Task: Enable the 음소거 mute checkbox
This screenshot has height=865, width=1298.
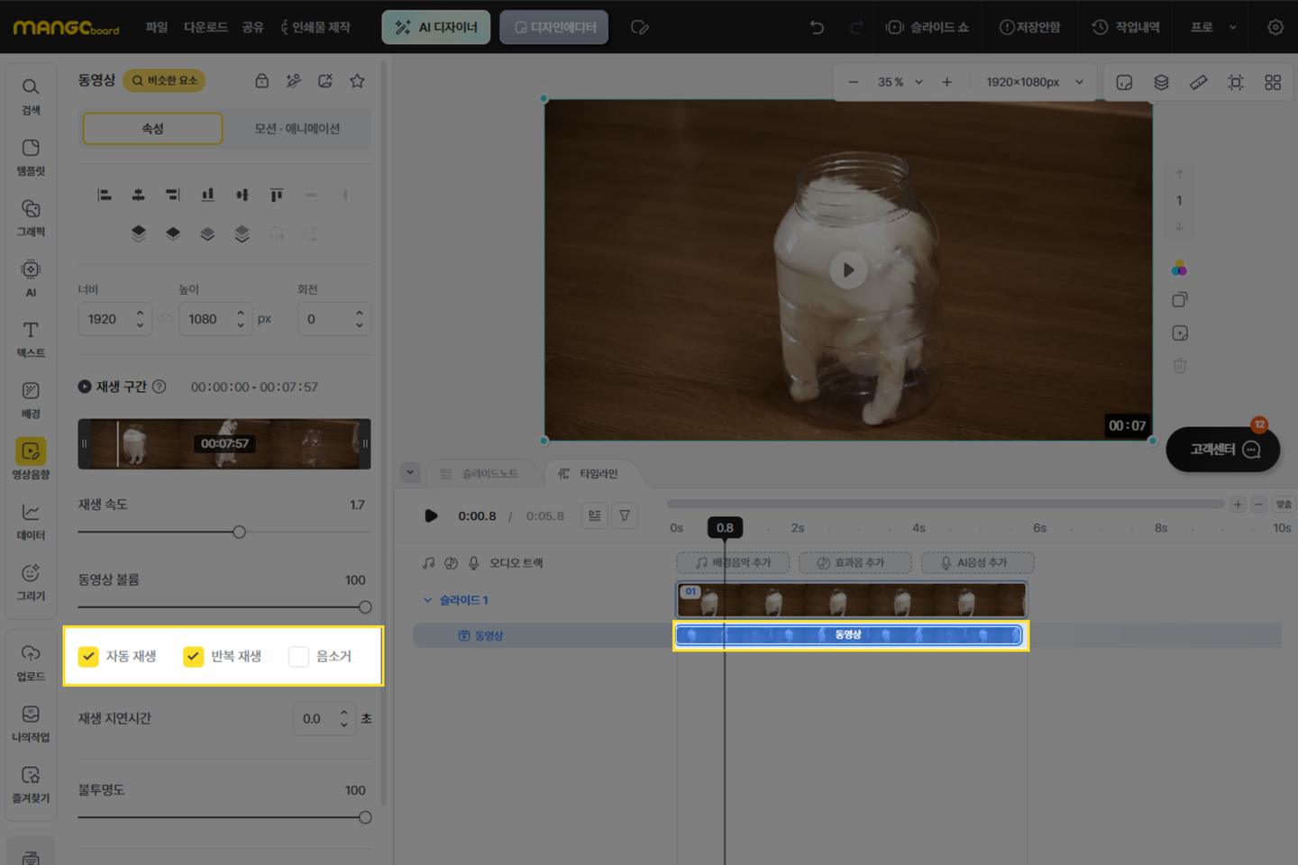Action: tap(298, 656)
